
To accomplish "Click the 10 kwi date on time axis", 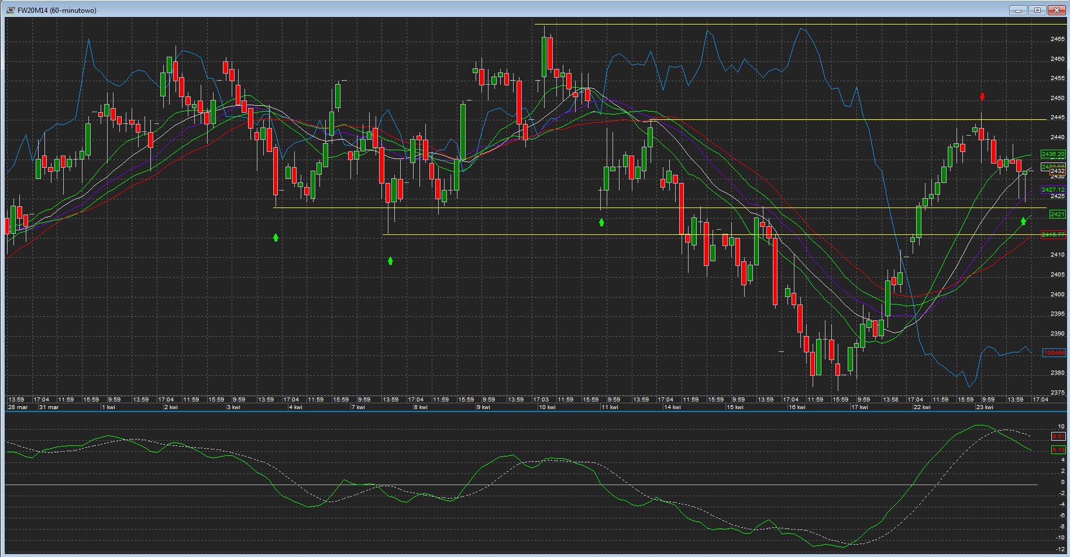I will click(x=547, y=407).
